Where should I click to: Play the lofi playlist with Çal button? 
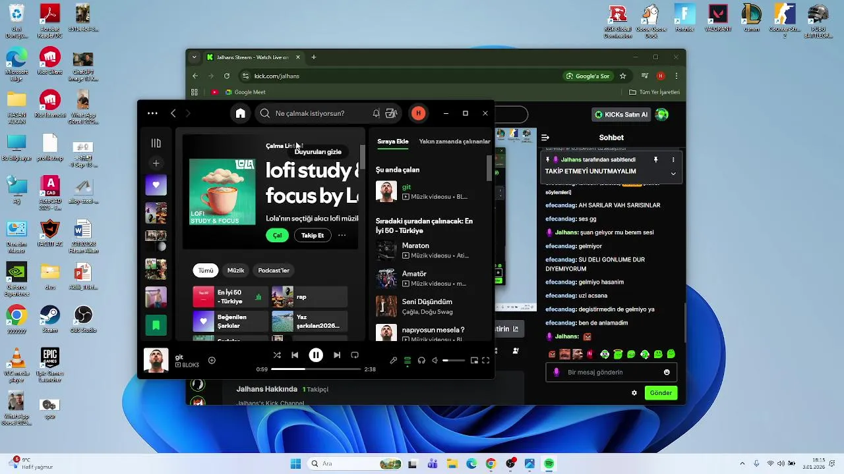coord(278,235)
